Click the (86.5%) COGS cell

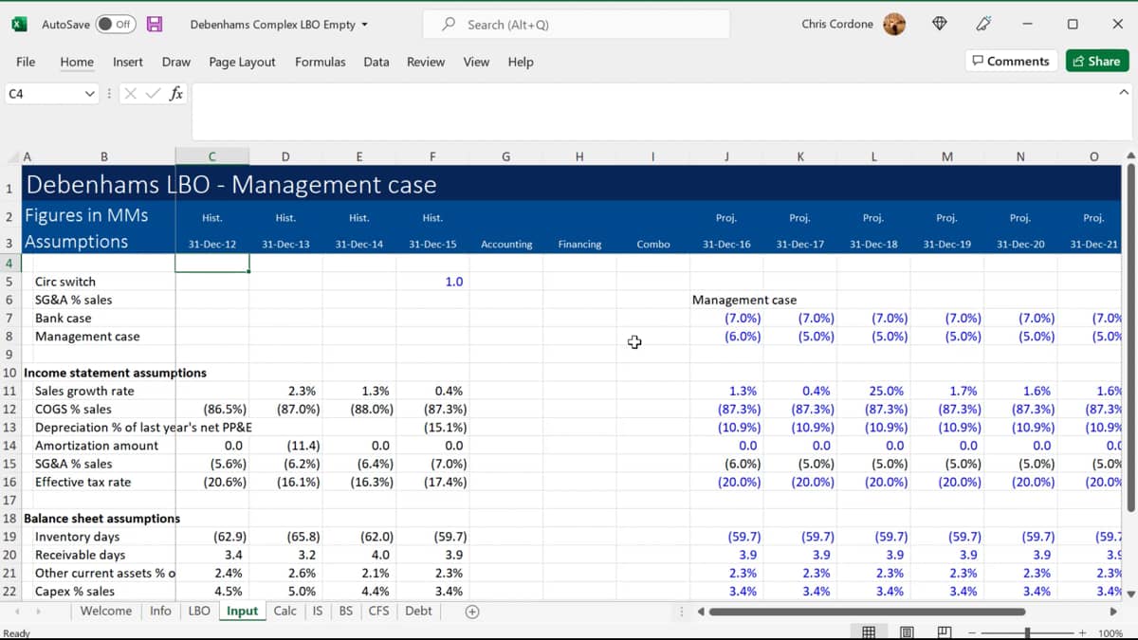point(212,409)
